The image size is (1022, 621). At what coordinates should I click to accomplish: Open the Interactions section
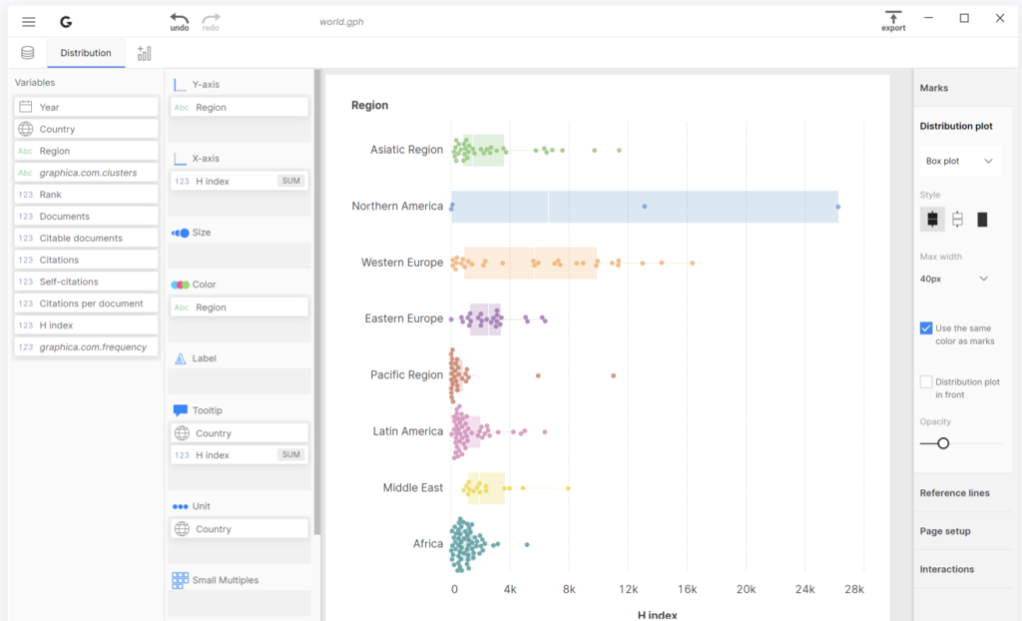tap(946, 569)
